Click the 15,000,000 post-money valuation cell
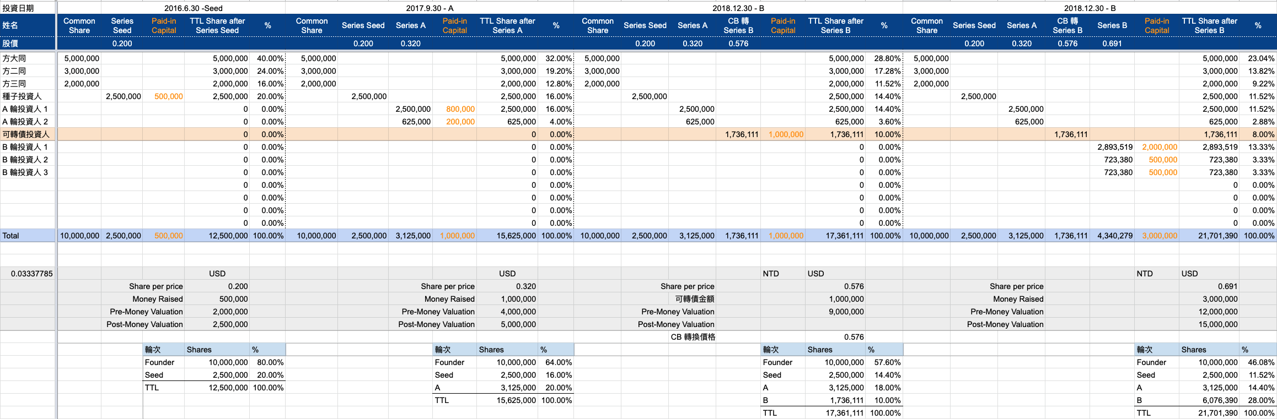The height and width of the screenshot is (419, 1277). [1209, 324]
